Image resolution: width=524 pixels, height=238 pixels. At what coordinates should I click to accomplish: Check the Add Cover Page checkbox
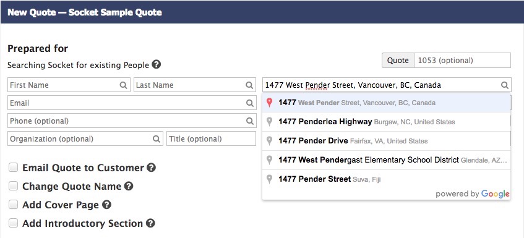(14, 204)
